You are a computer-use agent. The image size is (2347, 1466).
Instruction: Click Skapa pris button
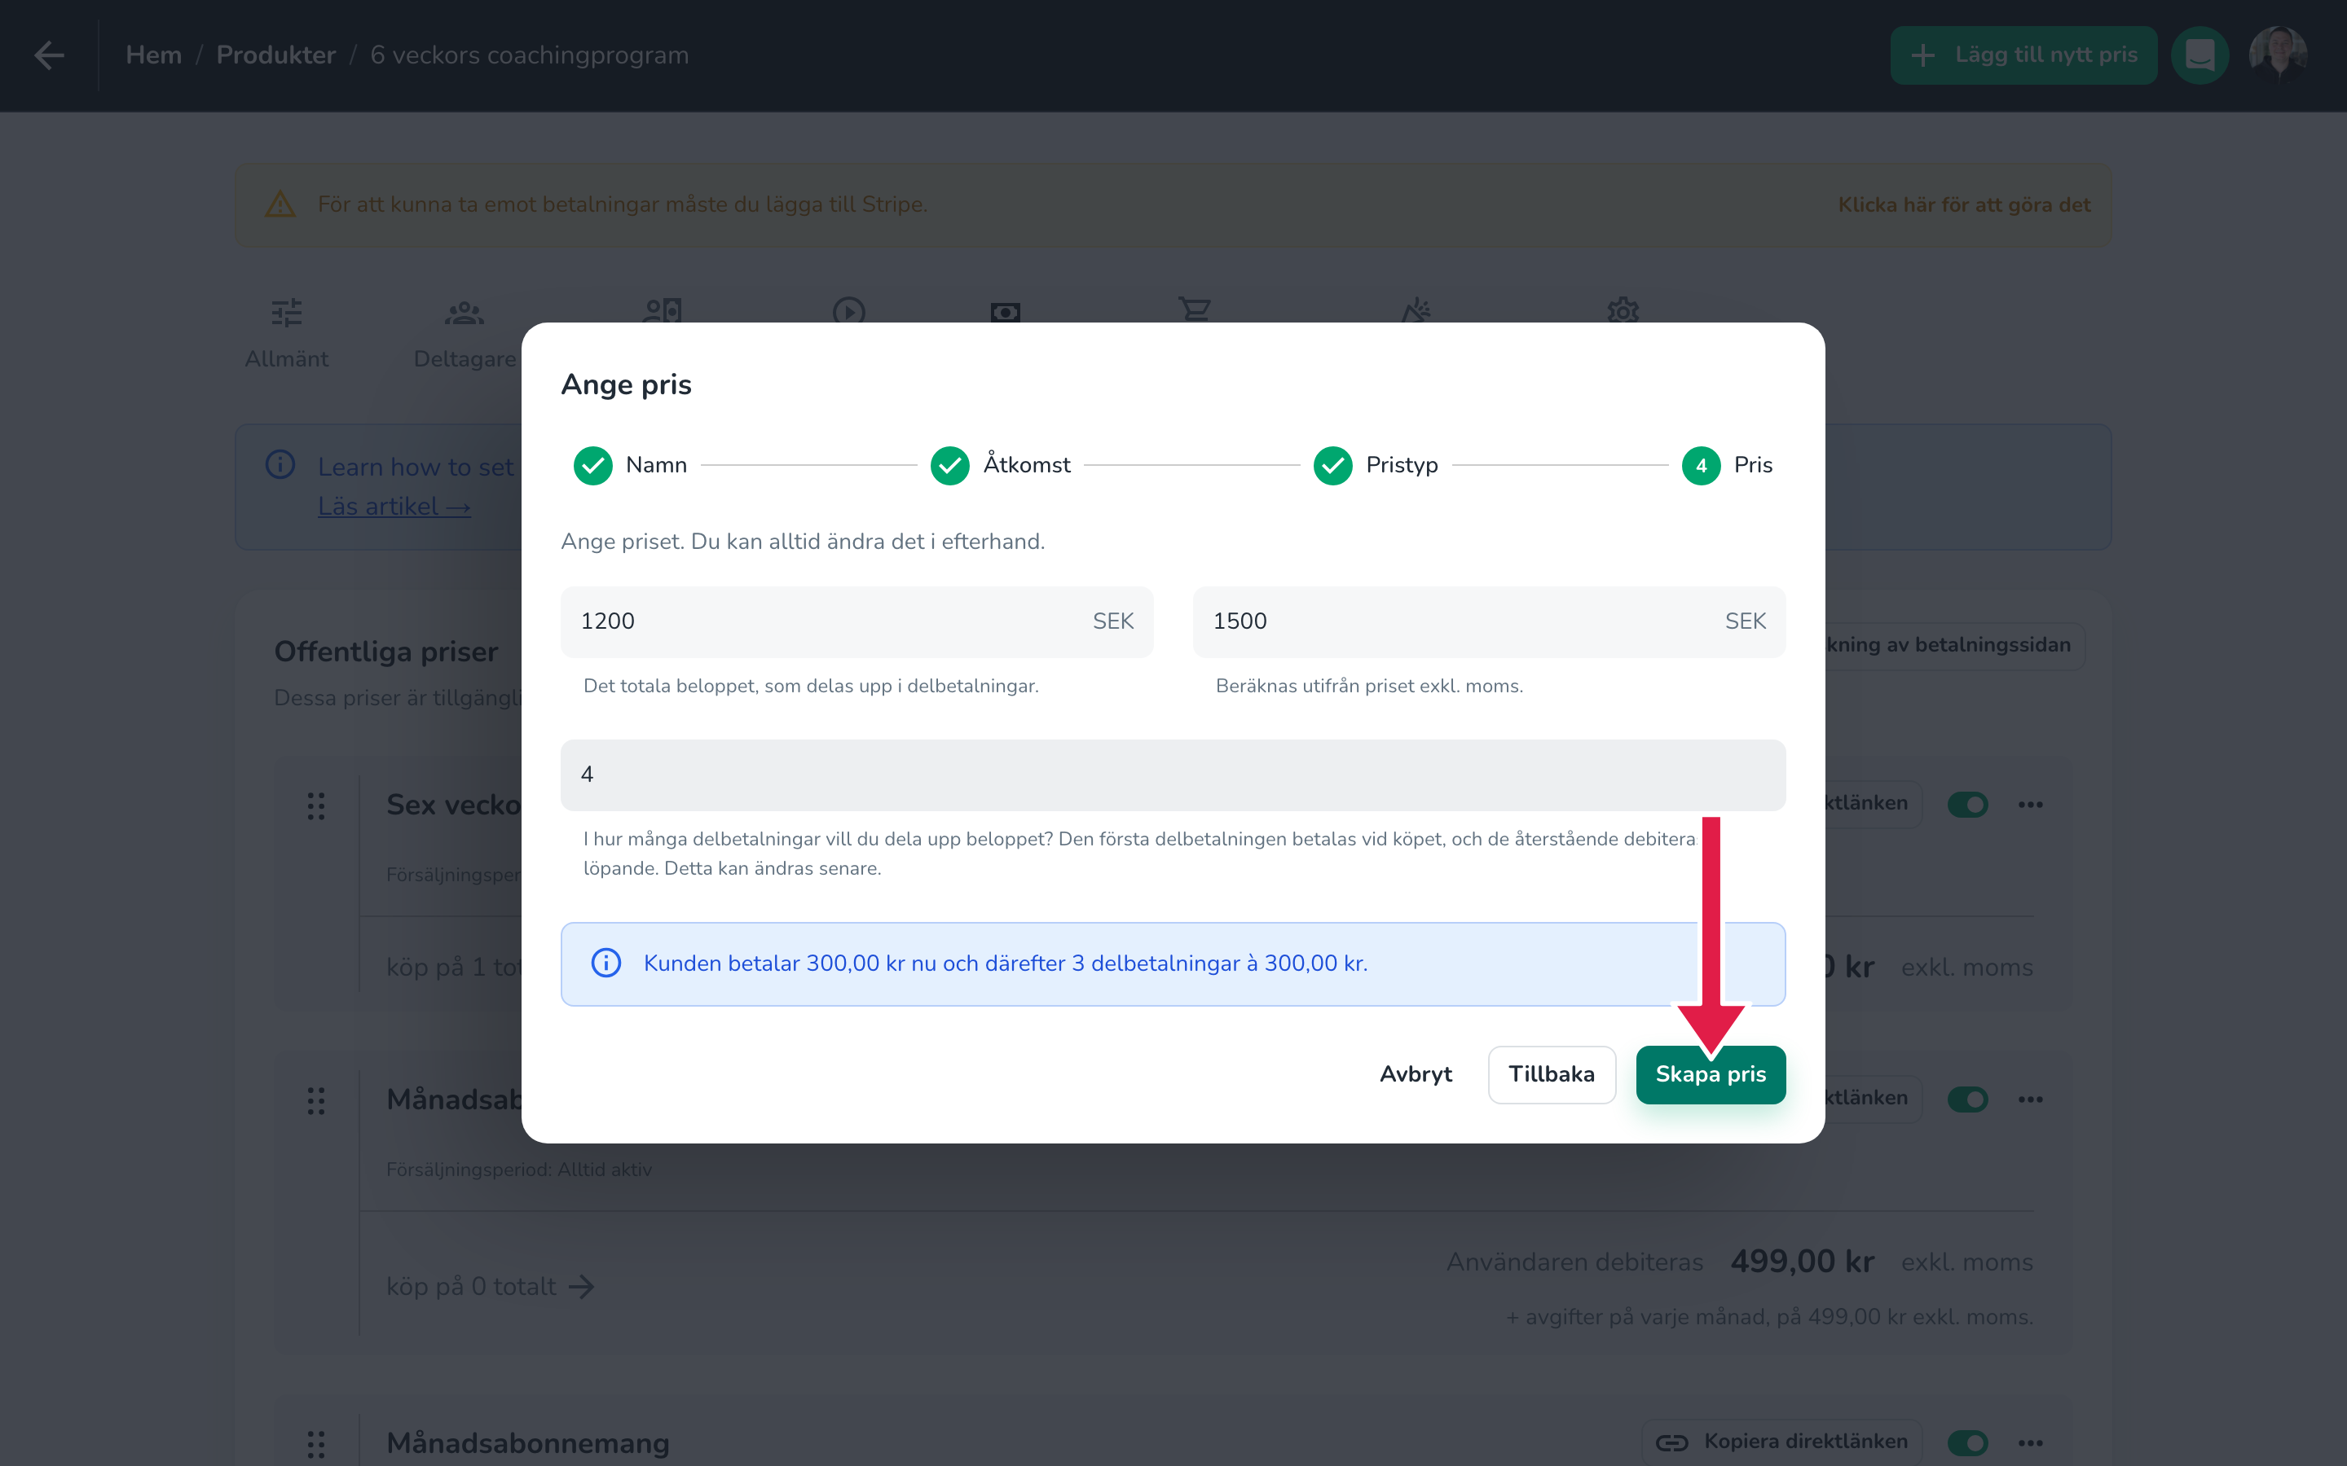click(x=1710, y=1074)
